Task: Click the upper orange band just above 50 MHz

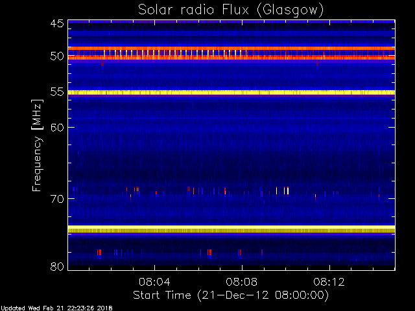Action: pos(231,49)
